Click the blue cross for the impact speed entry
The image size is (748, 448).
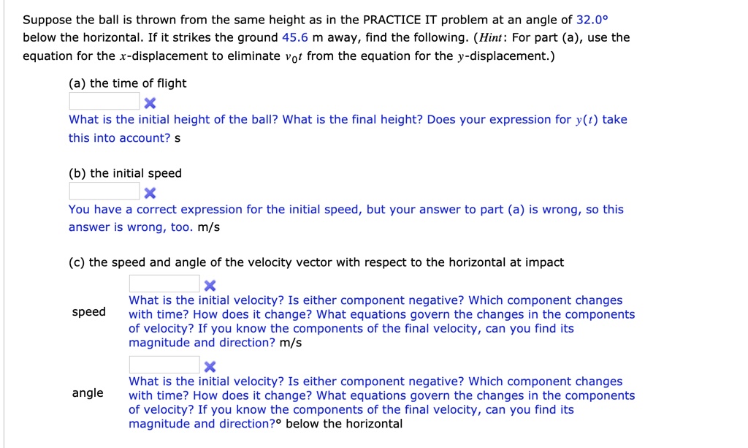click(210, 284)
